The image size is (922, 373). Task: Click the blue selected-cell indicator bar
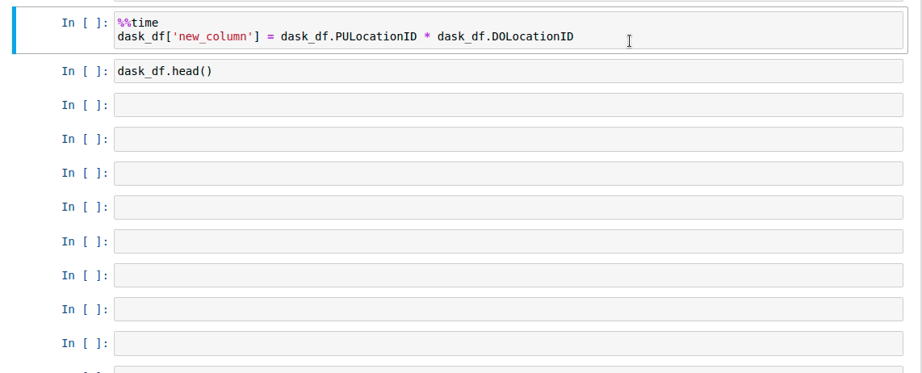click(14, 31)
